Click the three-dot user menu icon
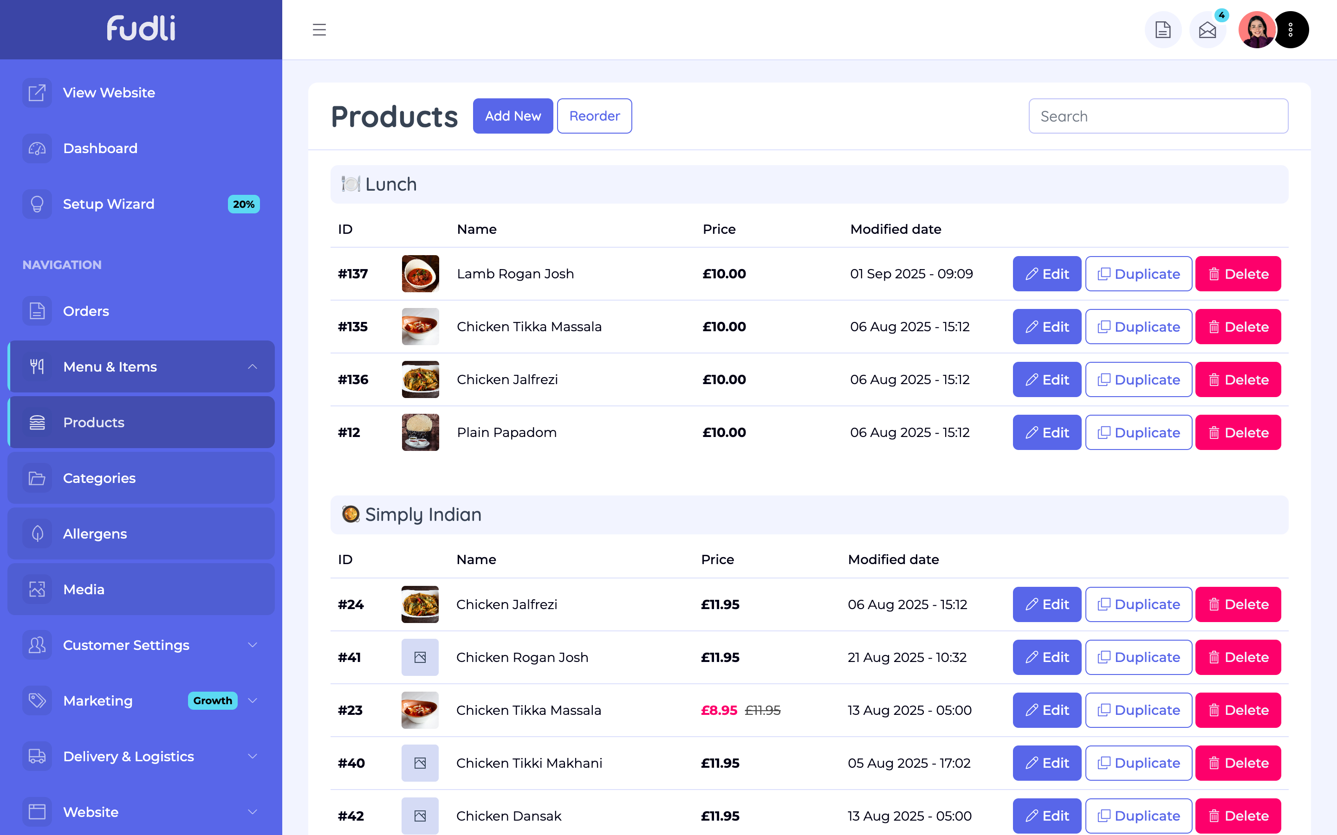The width and height of the screenshot is (1337, 835). pos(1291,30)
